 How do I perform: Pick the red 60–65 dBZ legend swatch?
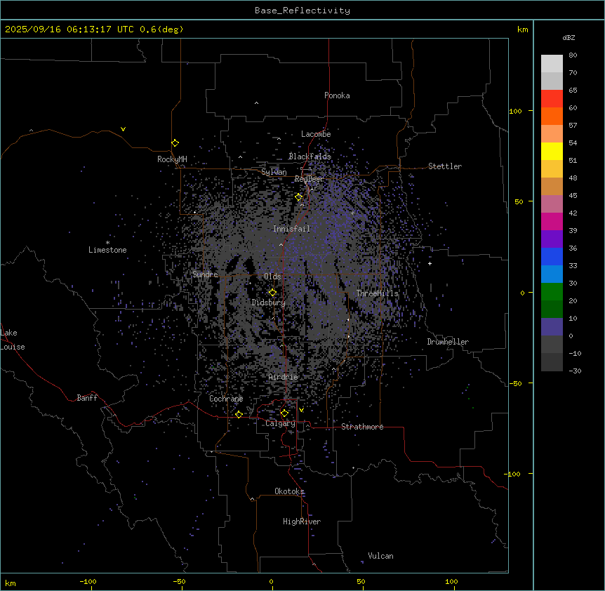click(x=552, y=98)
